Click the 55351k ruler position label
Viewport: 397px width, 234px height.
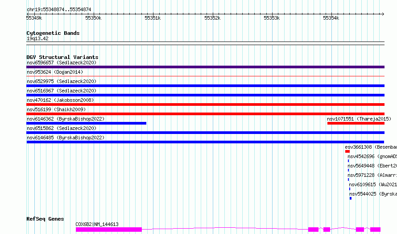(153, 18)
